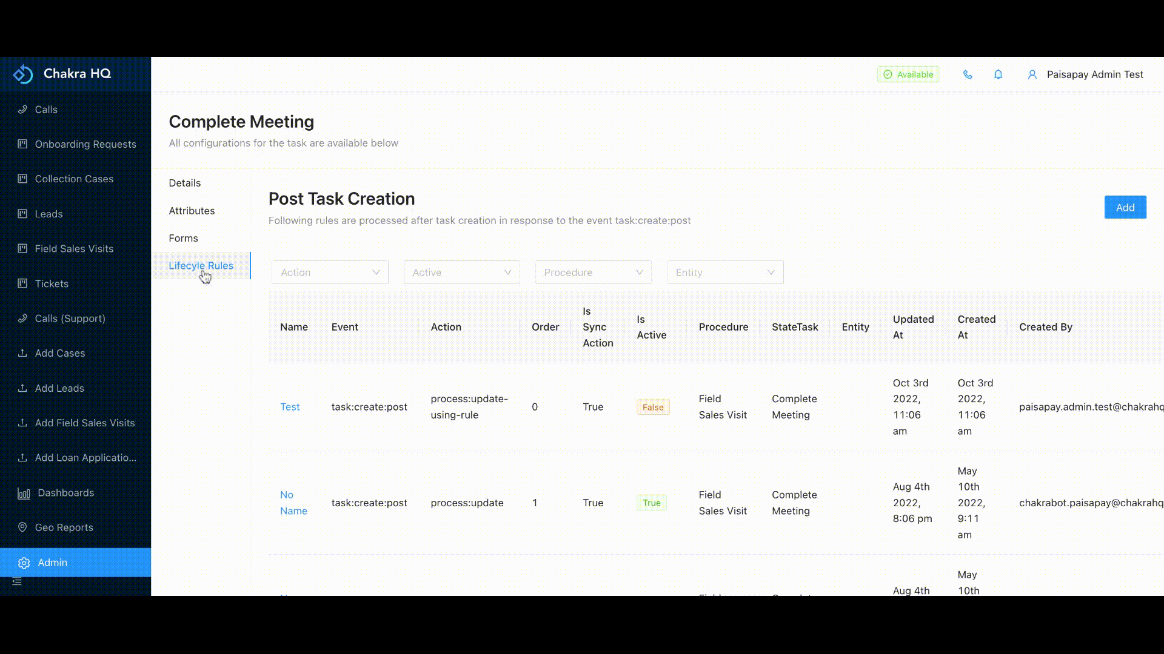Select the Geo Reports icon
The height and width of the screenshot is (654, 1164).
click(22, 527)
